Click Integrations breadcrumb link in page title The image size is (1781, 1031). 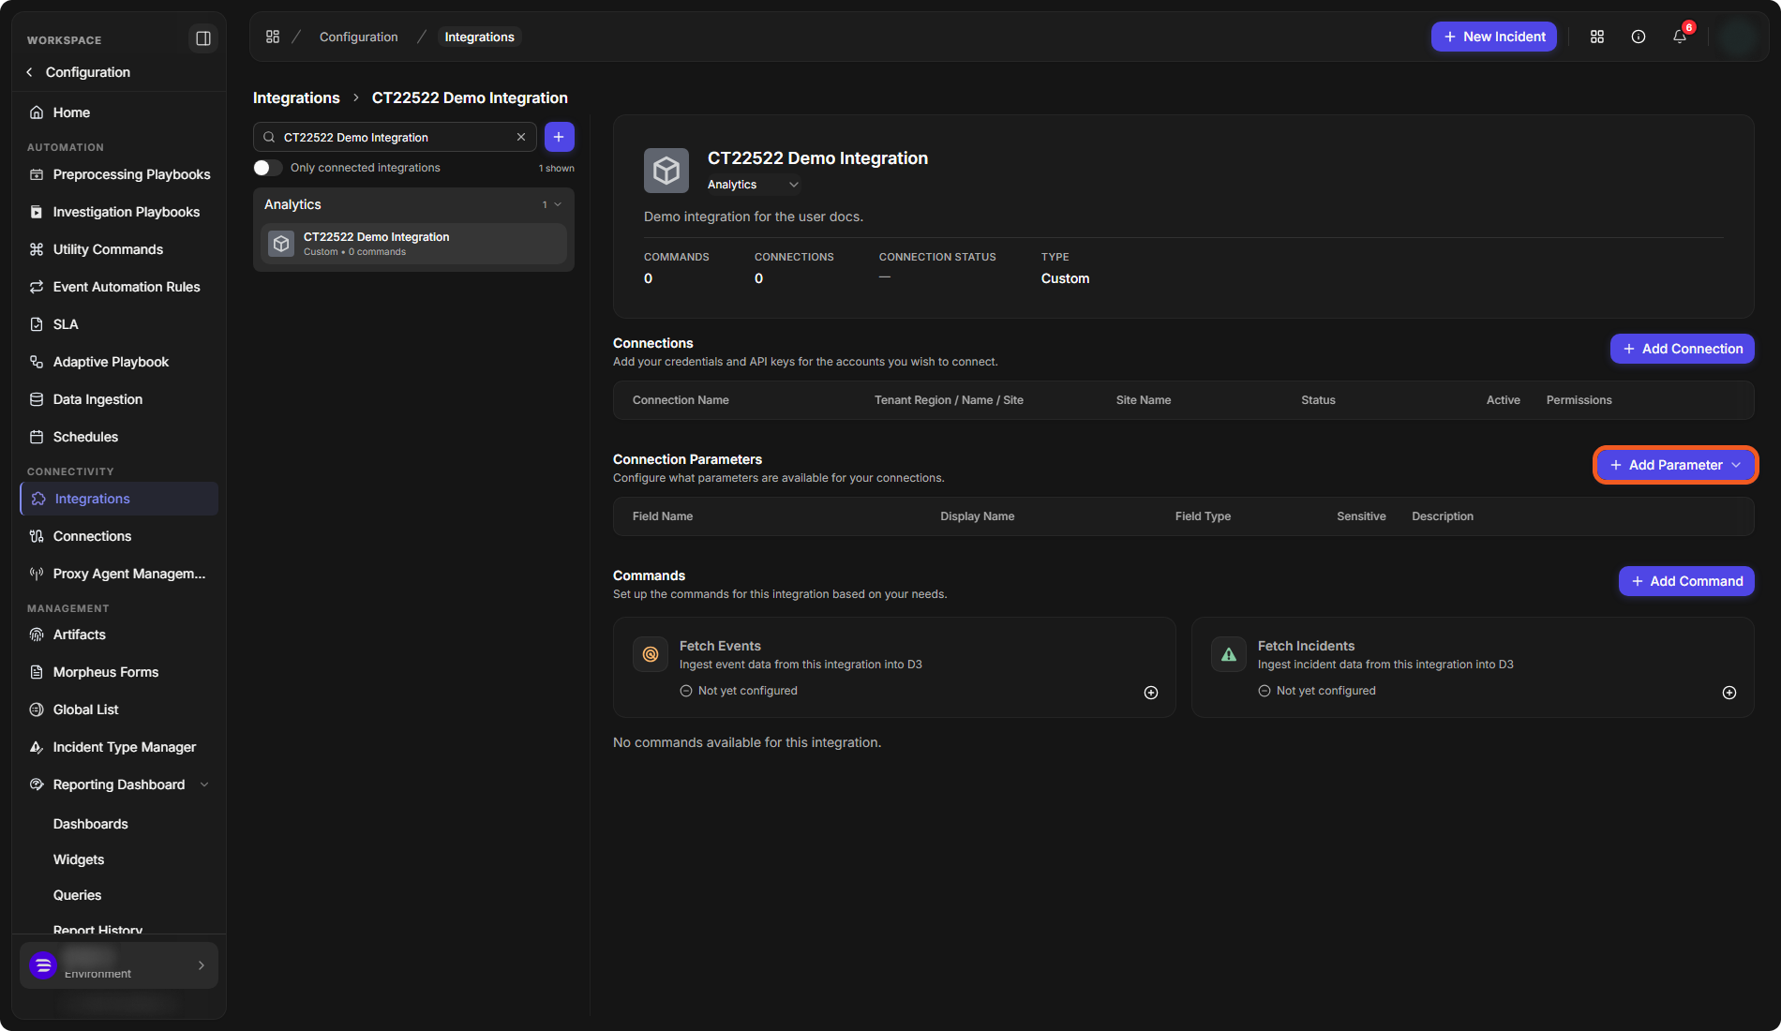coord(296,97)
